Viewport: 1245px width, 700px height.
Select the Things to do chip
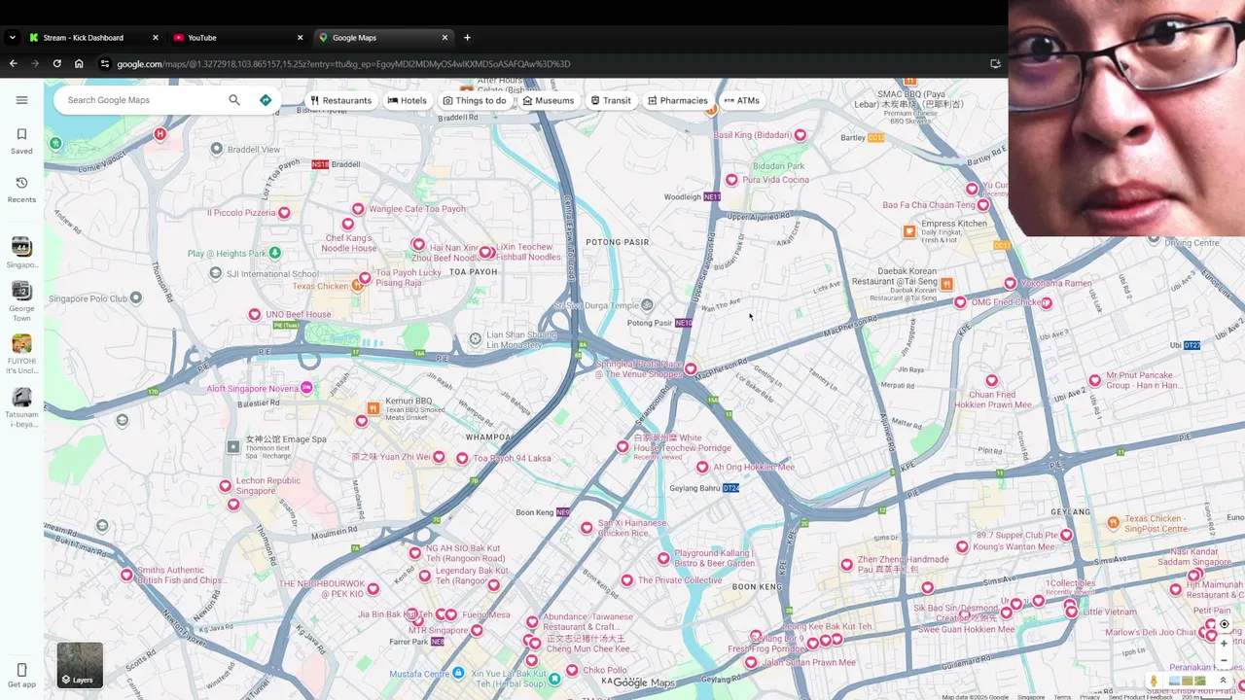(x=475, y=100)
